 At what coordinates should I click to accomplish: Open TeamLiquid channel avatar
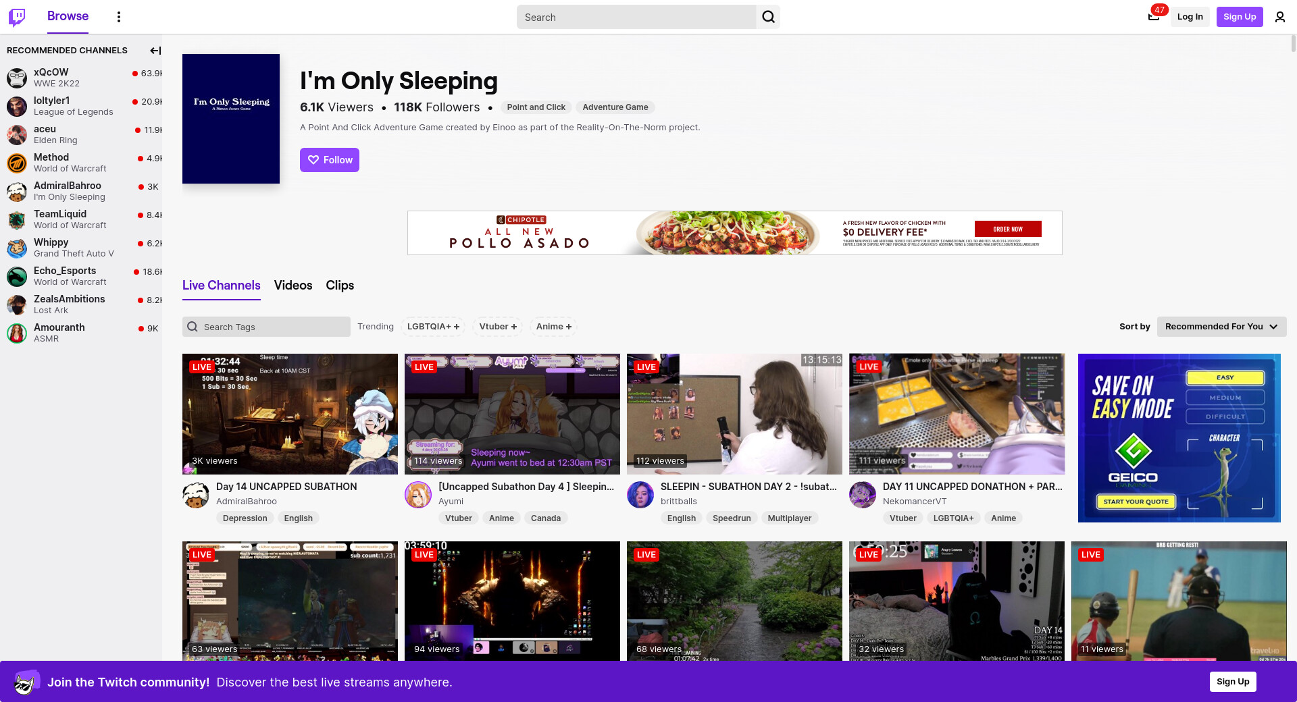point(17,219)
